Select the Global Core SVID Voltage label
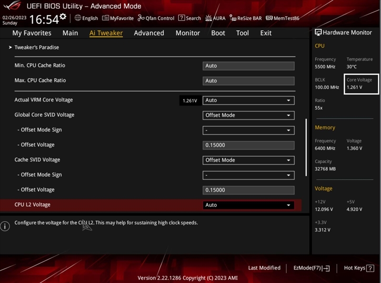Viewport: 381px width, 283px height. 44,115
